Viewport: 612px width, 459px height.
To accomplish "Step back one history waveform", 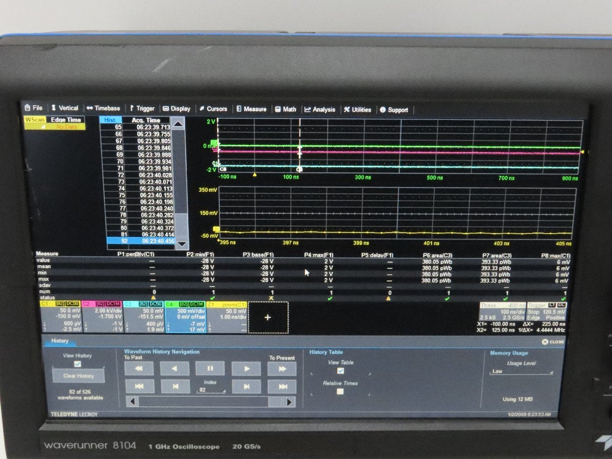I will (174, 387).
